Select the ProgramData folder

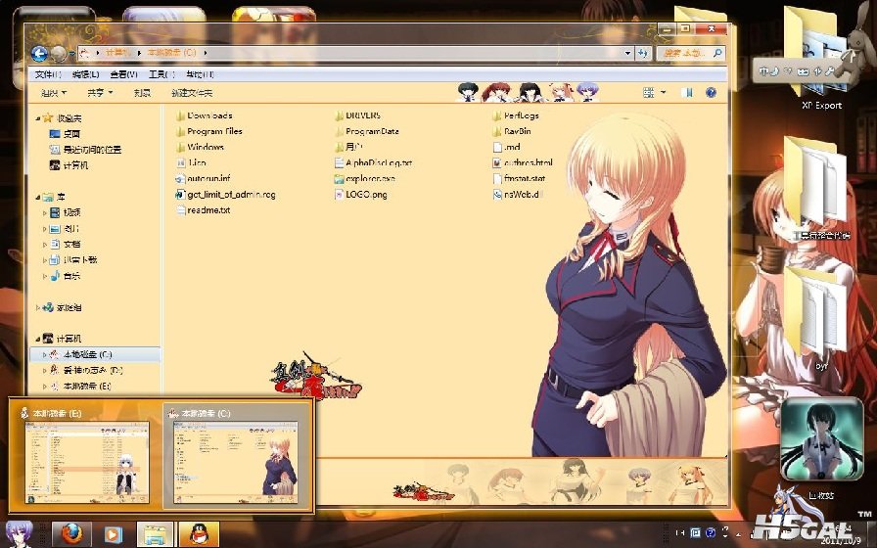click(x=367, y=131)
